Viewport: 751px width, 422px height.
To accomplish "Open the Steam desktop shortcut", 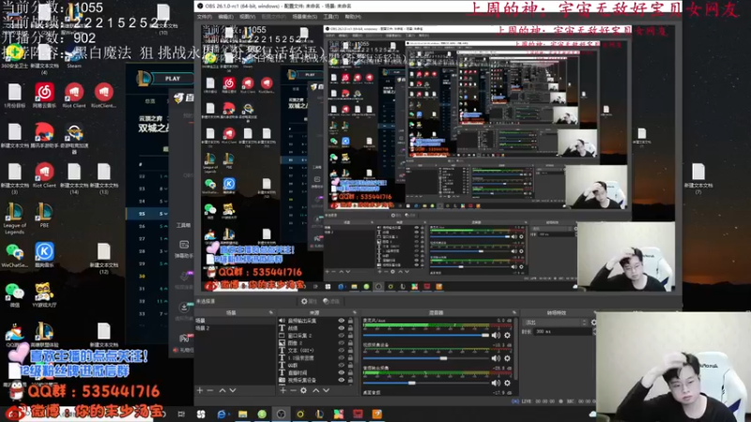I will (74, 55).
